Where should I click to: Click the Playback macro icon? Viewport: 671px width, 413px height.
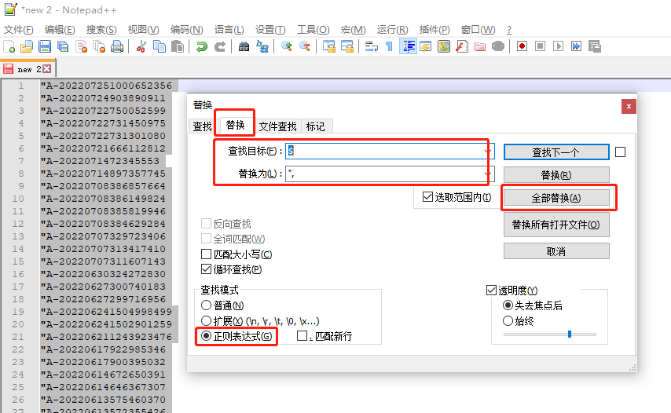coord(558,46)
